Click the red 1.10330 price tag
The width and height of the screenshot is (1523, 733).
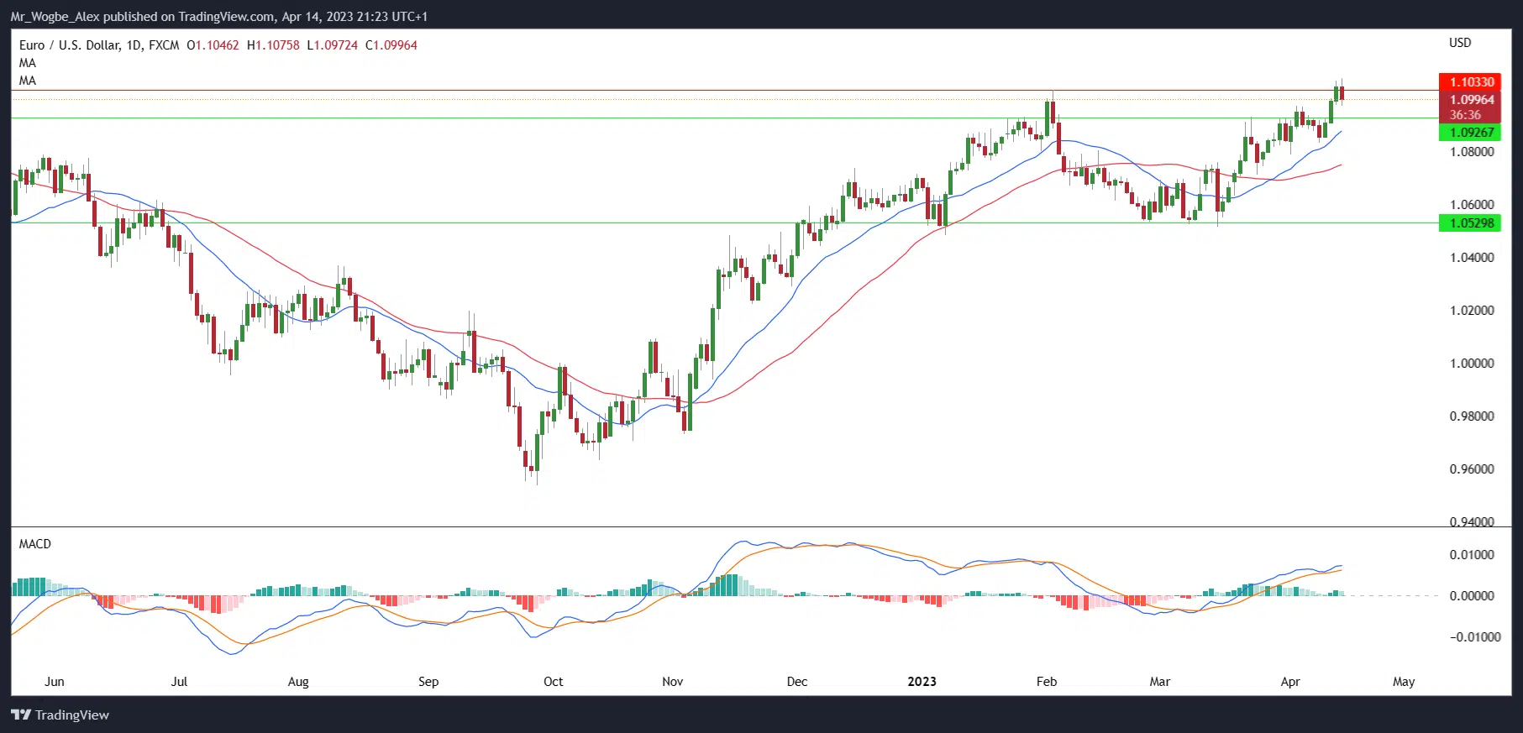click(x=1470, y=82)
